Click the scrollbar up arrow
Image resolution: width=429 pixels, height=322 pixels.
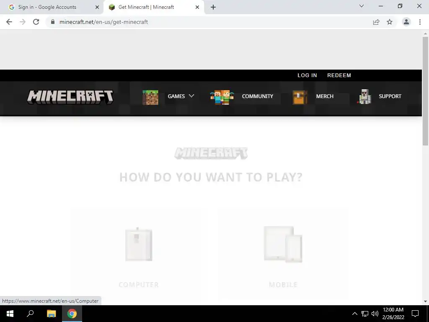click(425, 34)
